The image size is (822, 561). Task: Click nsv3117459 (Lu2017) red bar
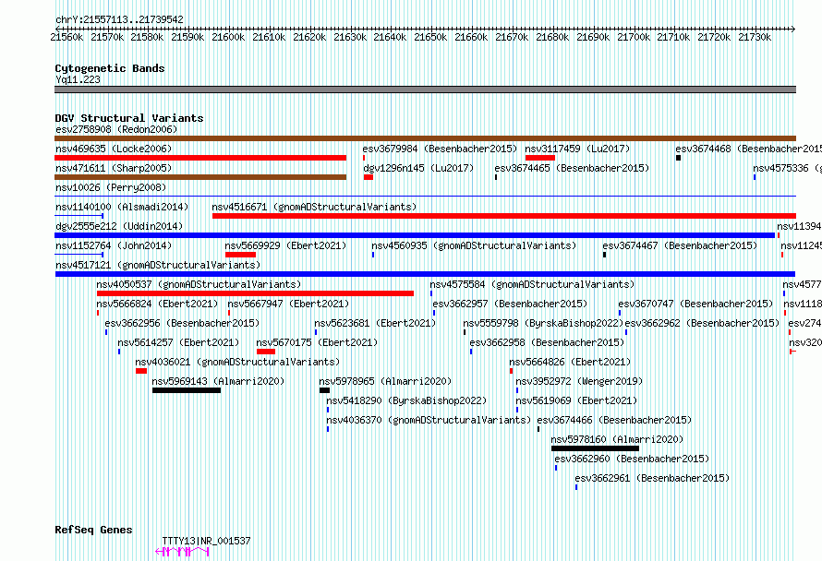[540, 158]
